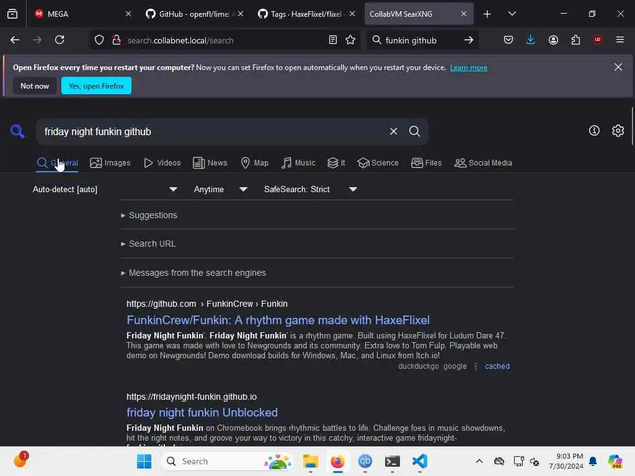The image size is (635, 476).
Task: Click the page vertical scrollbar
Action: point(632,126)
